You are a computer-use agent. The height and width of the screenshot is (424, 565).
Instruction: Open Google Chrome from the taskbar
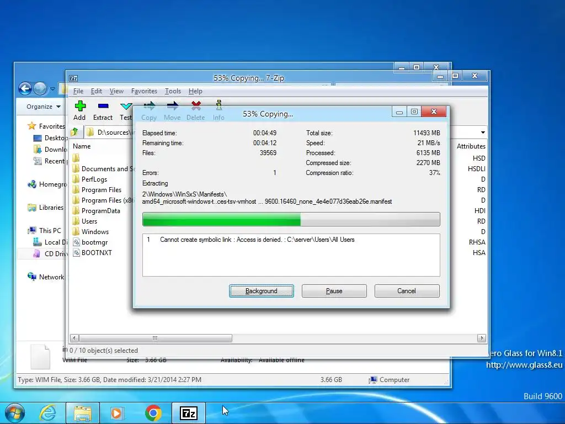pos(153,413)
